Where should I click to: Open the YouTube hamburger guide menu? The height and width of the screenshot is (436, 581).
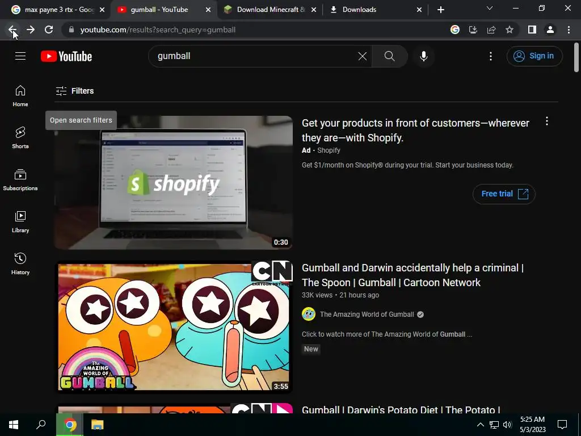coord(20,56)
